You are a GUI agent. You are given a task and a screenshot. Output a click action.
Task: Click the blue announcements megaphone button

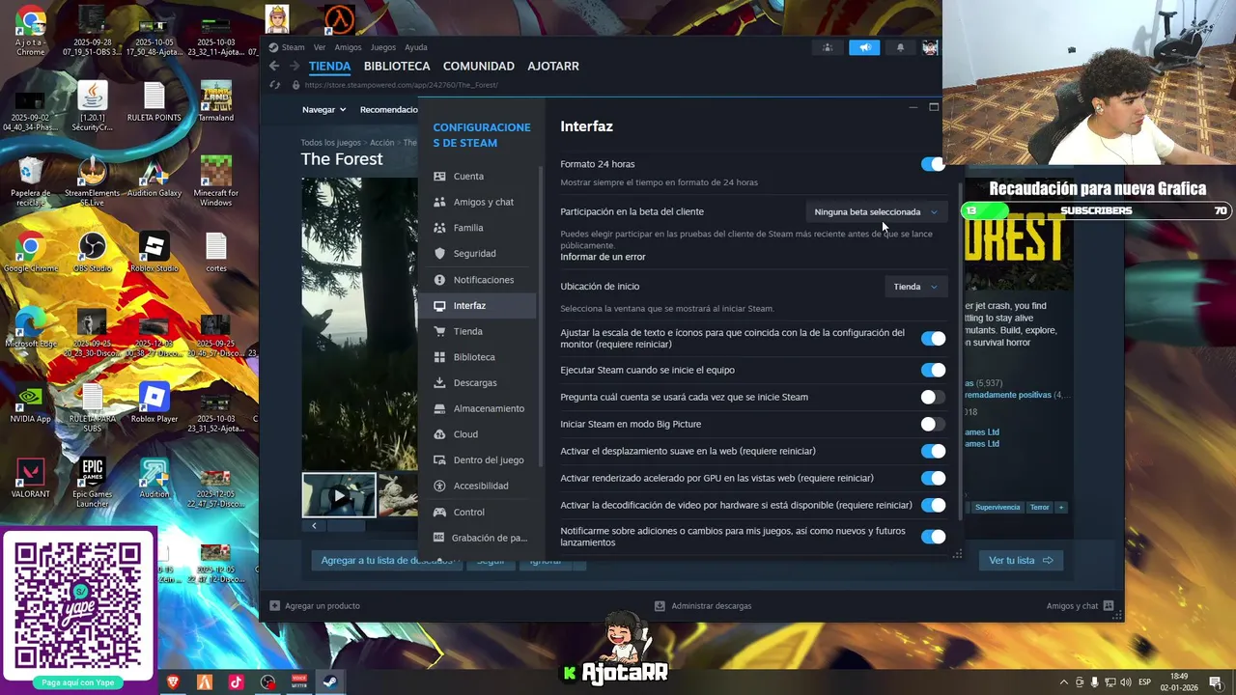(x=864, y=47)
